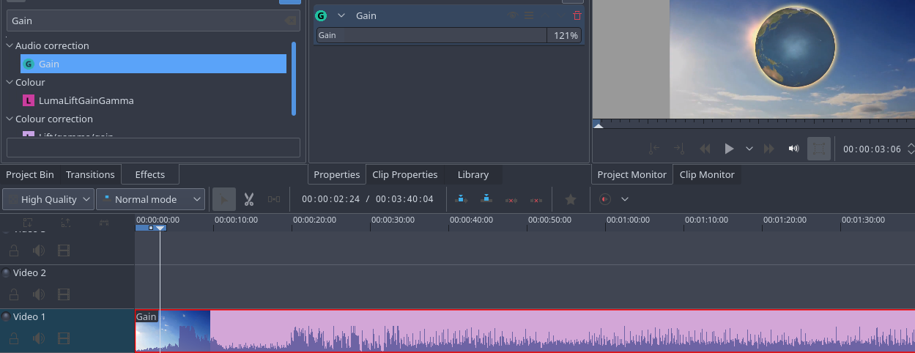Fast forward playback in the monitor
The width and height of the screenshot is (915, 353).
coord(768,149)
